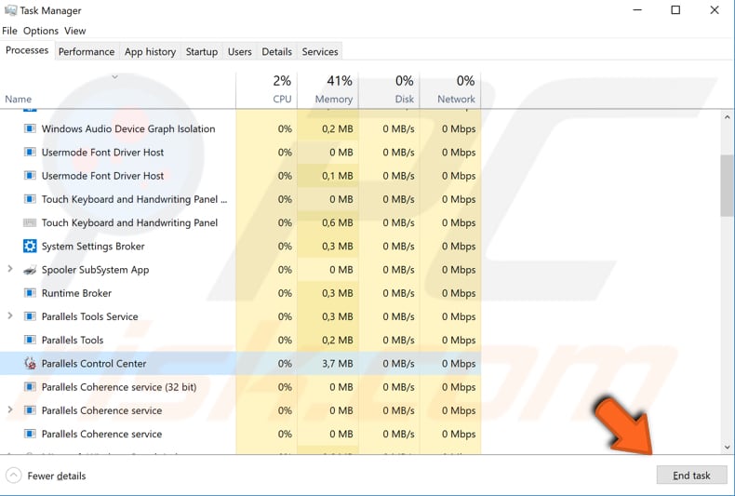Select the Parallels Tools Service process
The height and width of the screenshot is (496, 735).
pyautogui.click(x=240, y=316)
